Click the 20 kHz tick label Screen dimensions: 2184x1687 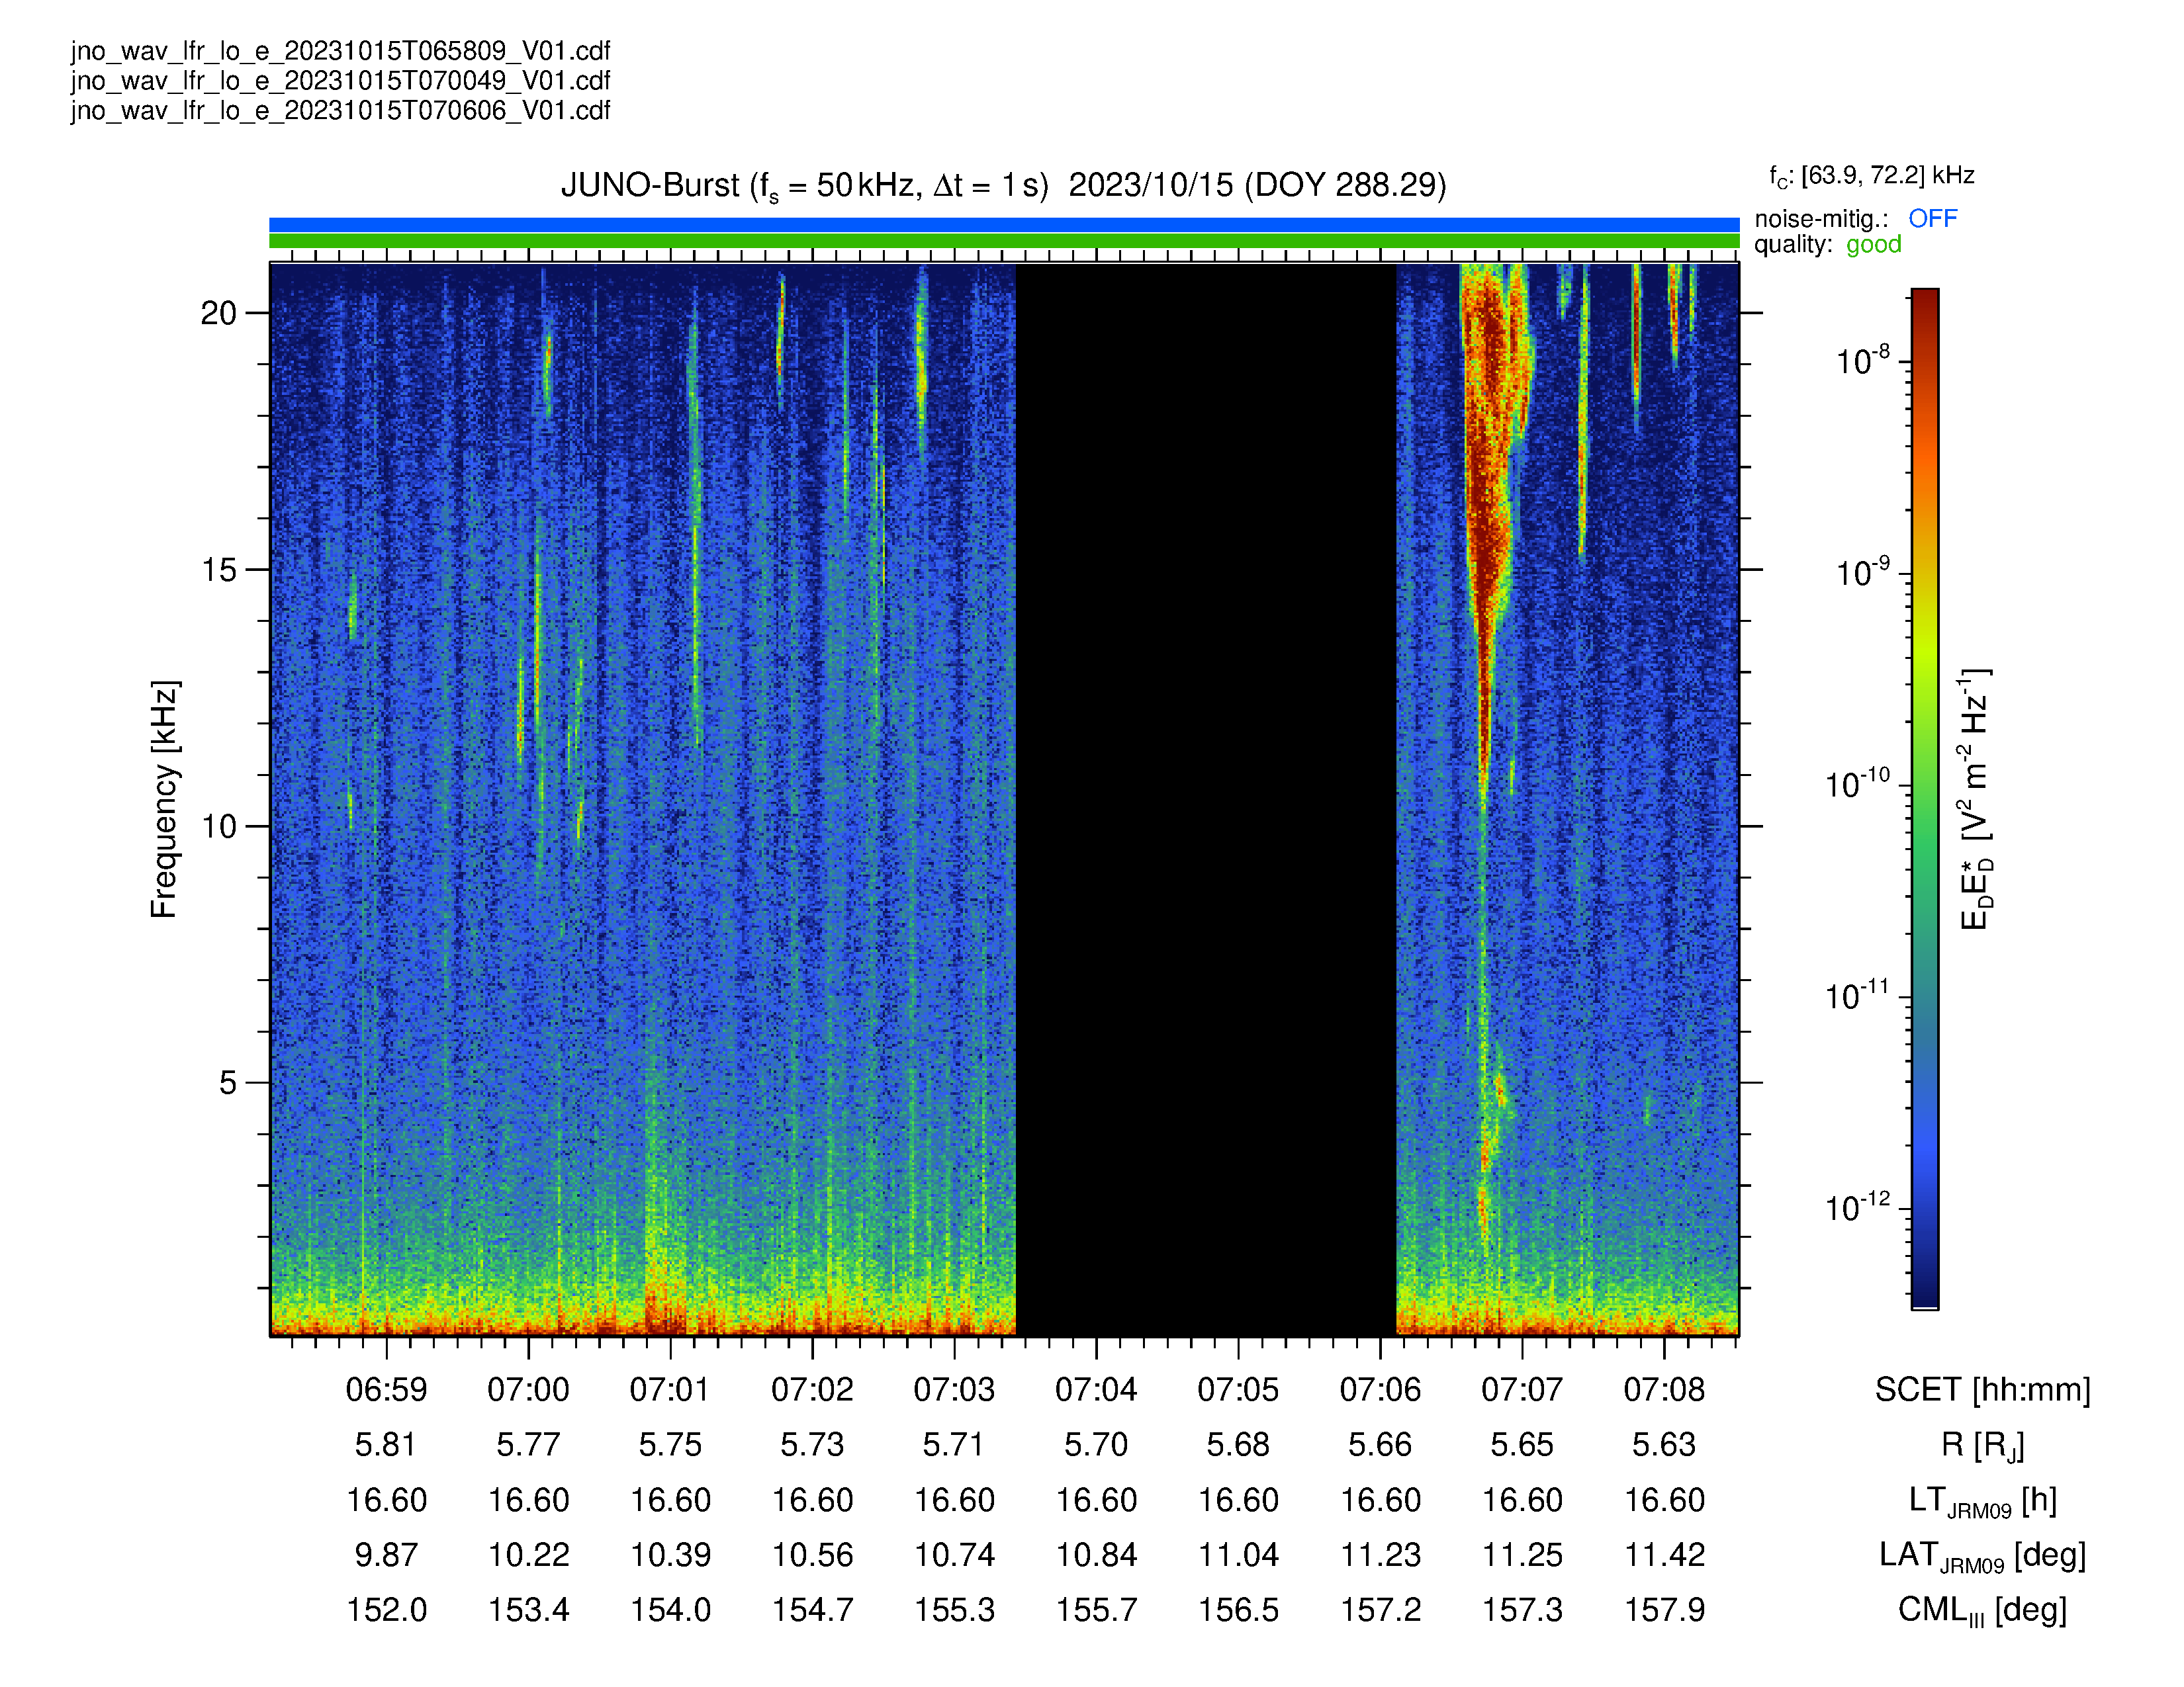click(x=218, y=313)
